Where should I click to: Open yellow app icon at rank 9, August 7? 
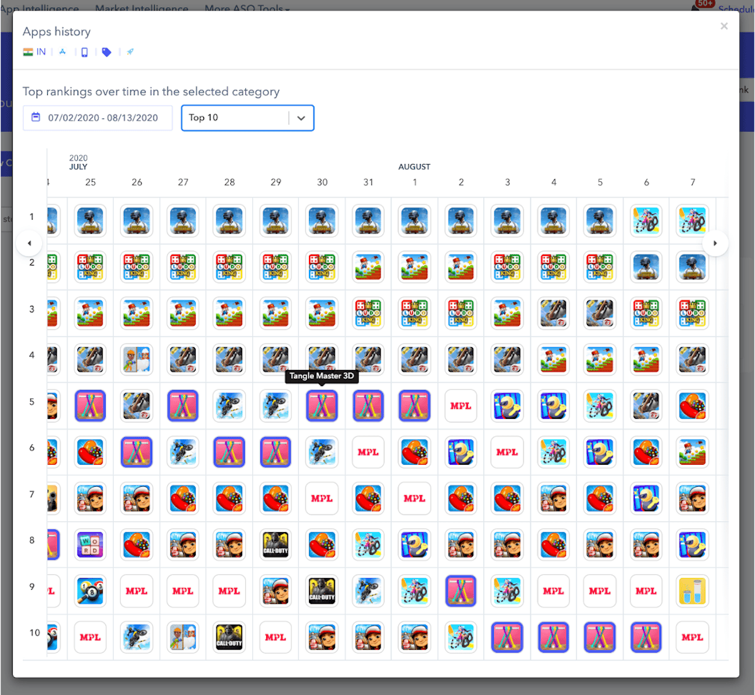pos(692,591)
